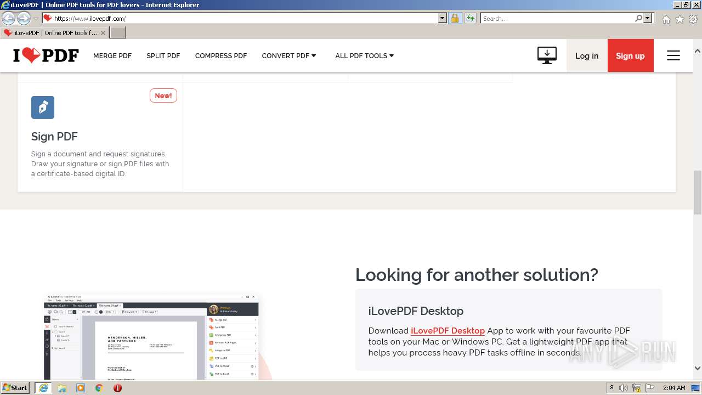Expand the All PDF Tools dropdown

coord(365,56)
